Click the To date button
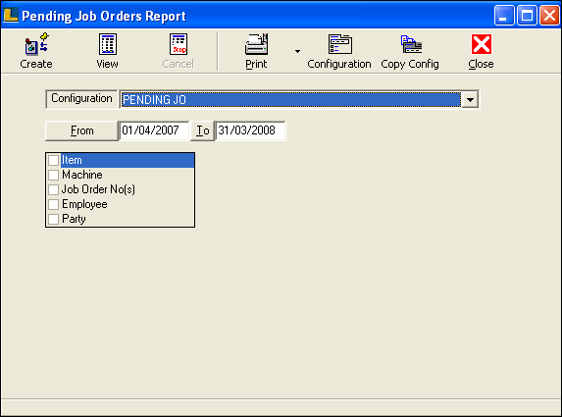Screen dimensions: 562x417 pos(202,130)
